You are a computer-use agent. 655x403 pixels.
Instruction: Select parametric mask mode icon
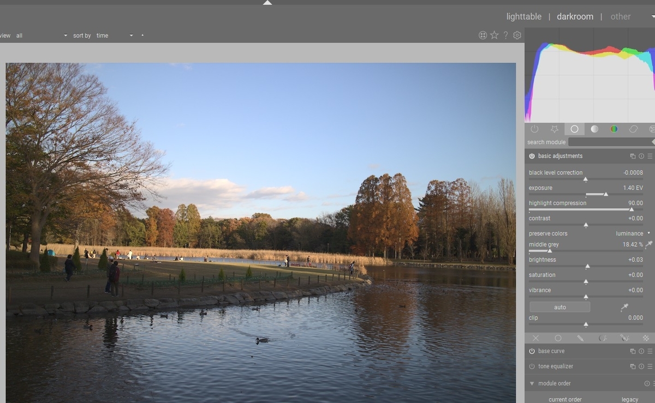603,338
